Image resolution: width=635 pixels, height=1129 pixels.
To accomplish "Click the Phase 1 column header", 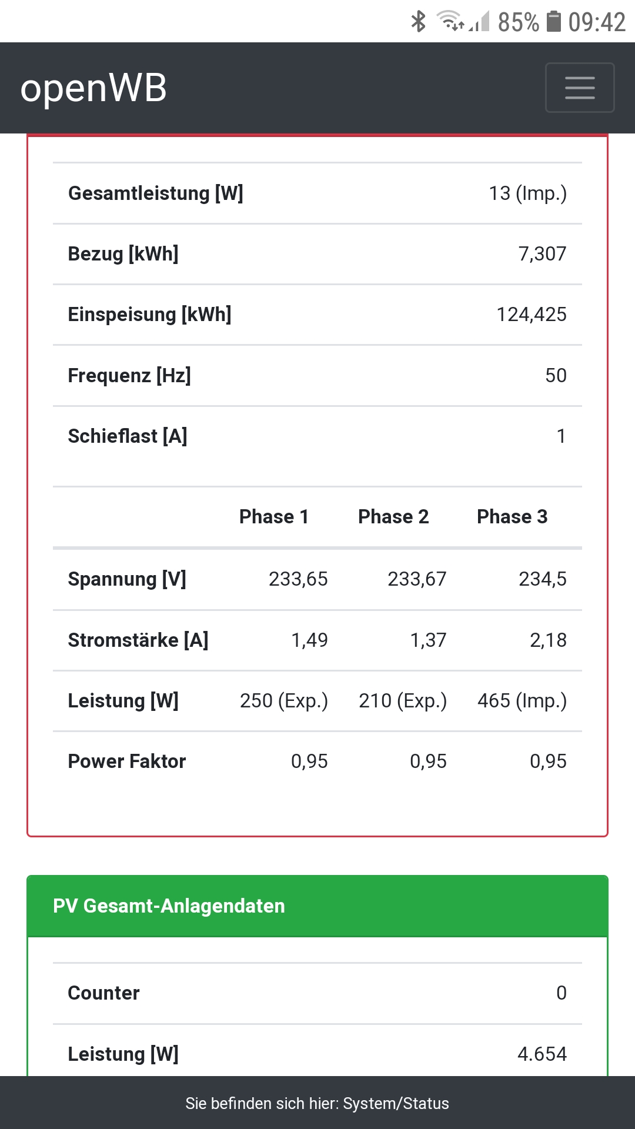I will (x=274, y=517).
